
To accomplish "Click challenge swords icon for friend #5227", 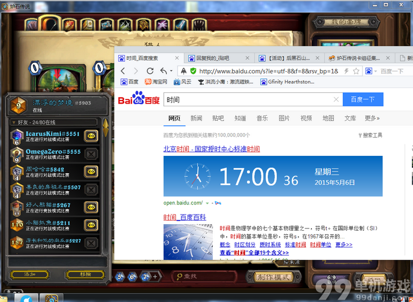I will 91,243.
